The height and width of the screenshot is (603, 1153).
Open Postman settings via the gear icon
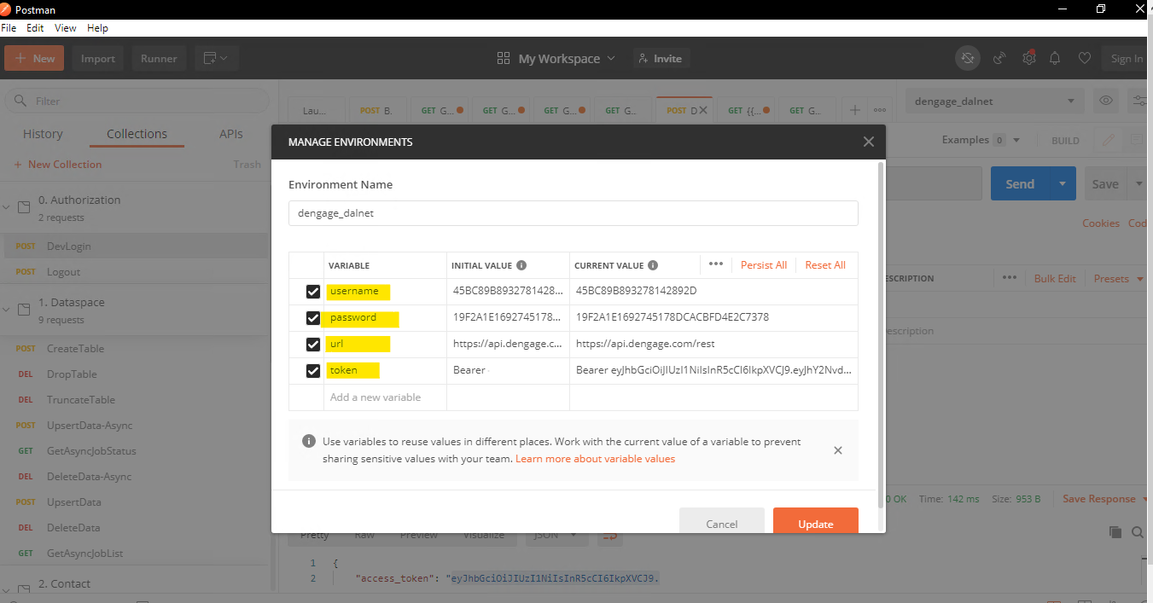1028,58
